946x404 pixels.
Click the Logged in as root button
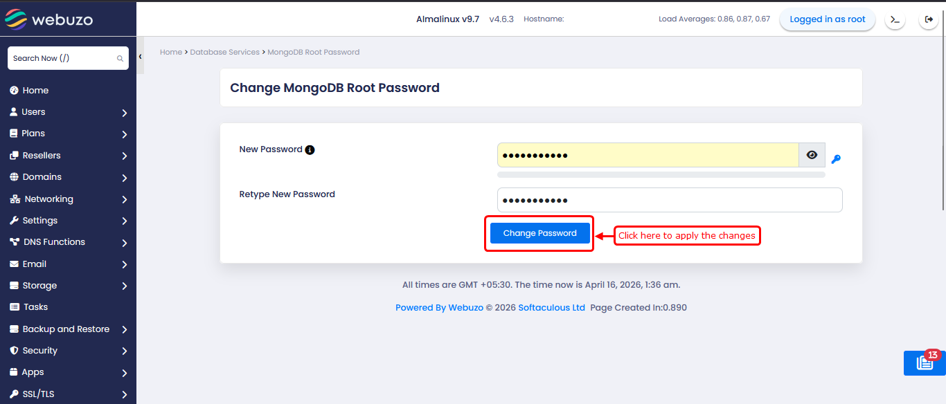(827, 19)
